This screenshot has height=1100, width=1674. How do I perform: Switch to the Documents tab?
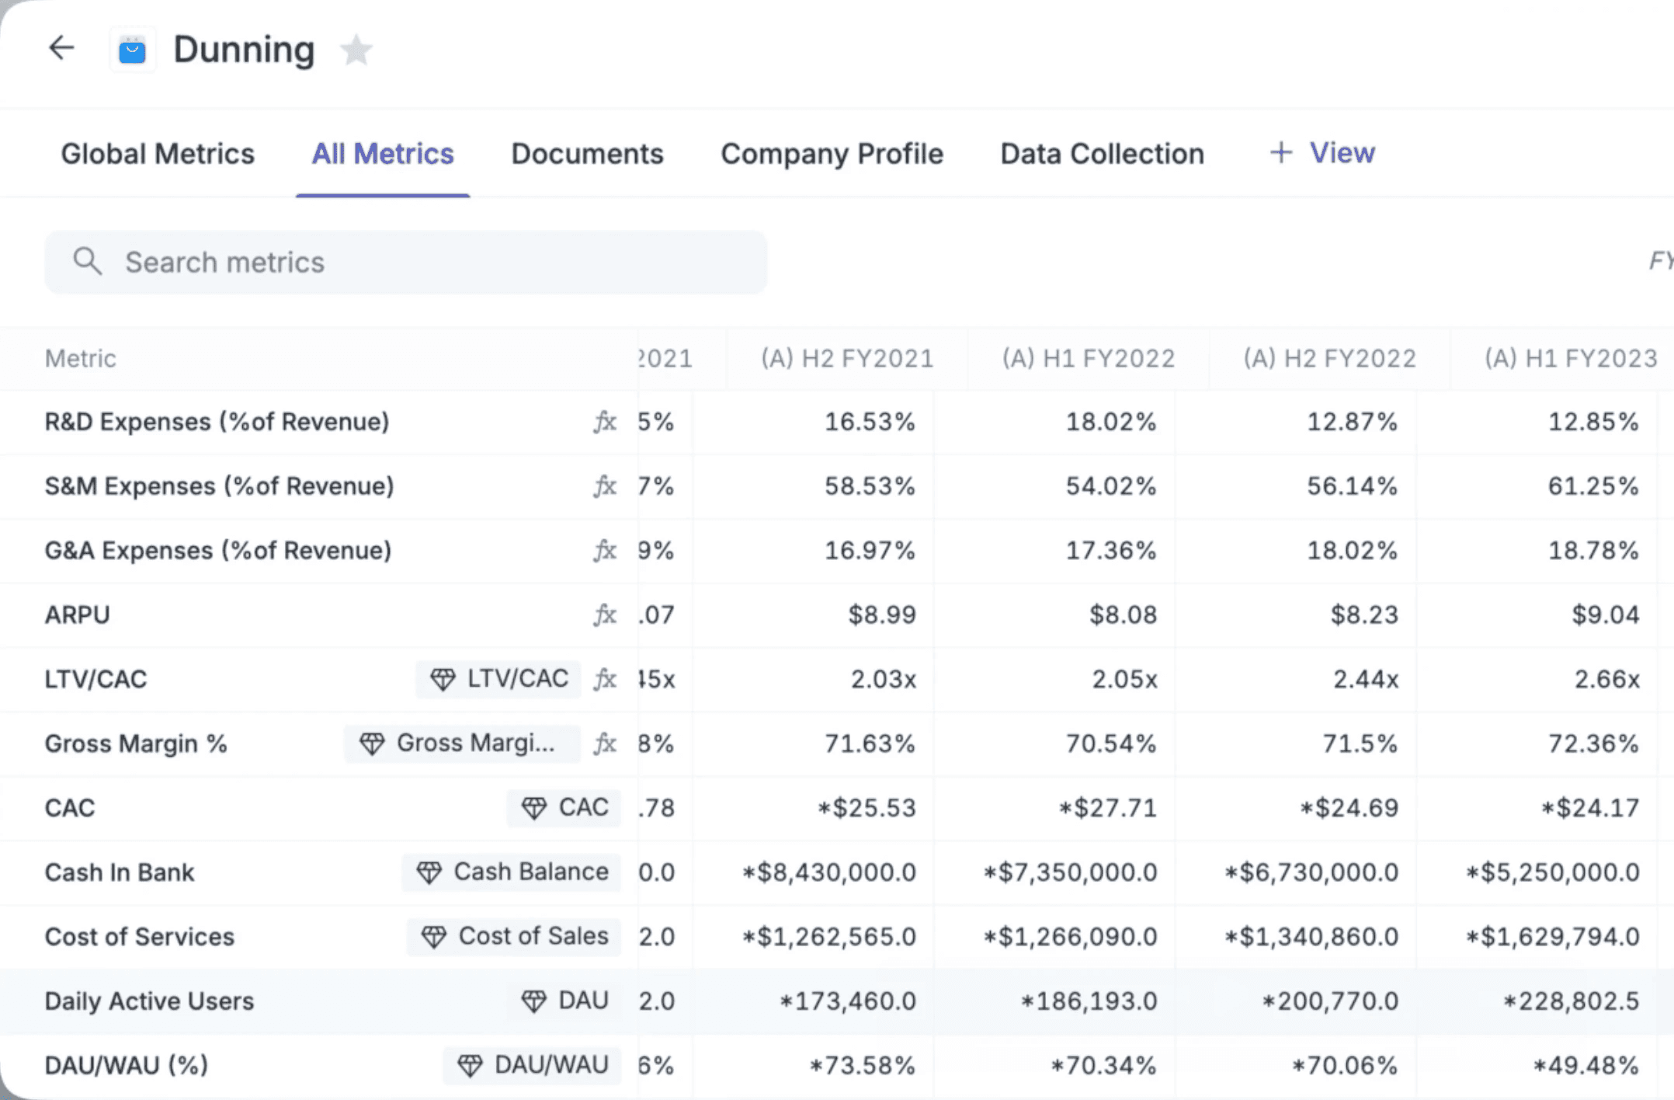pos(587,154)
